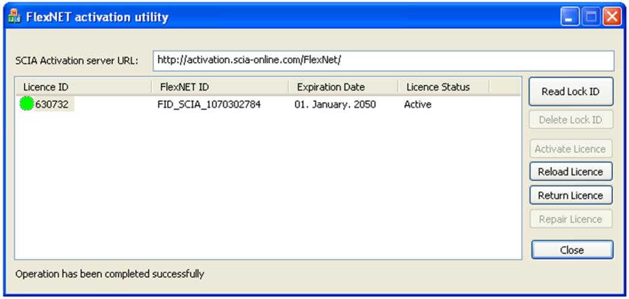Click expiration date 01. January. 2050 cell
The image size is (629, 299).
click(335, 104)
